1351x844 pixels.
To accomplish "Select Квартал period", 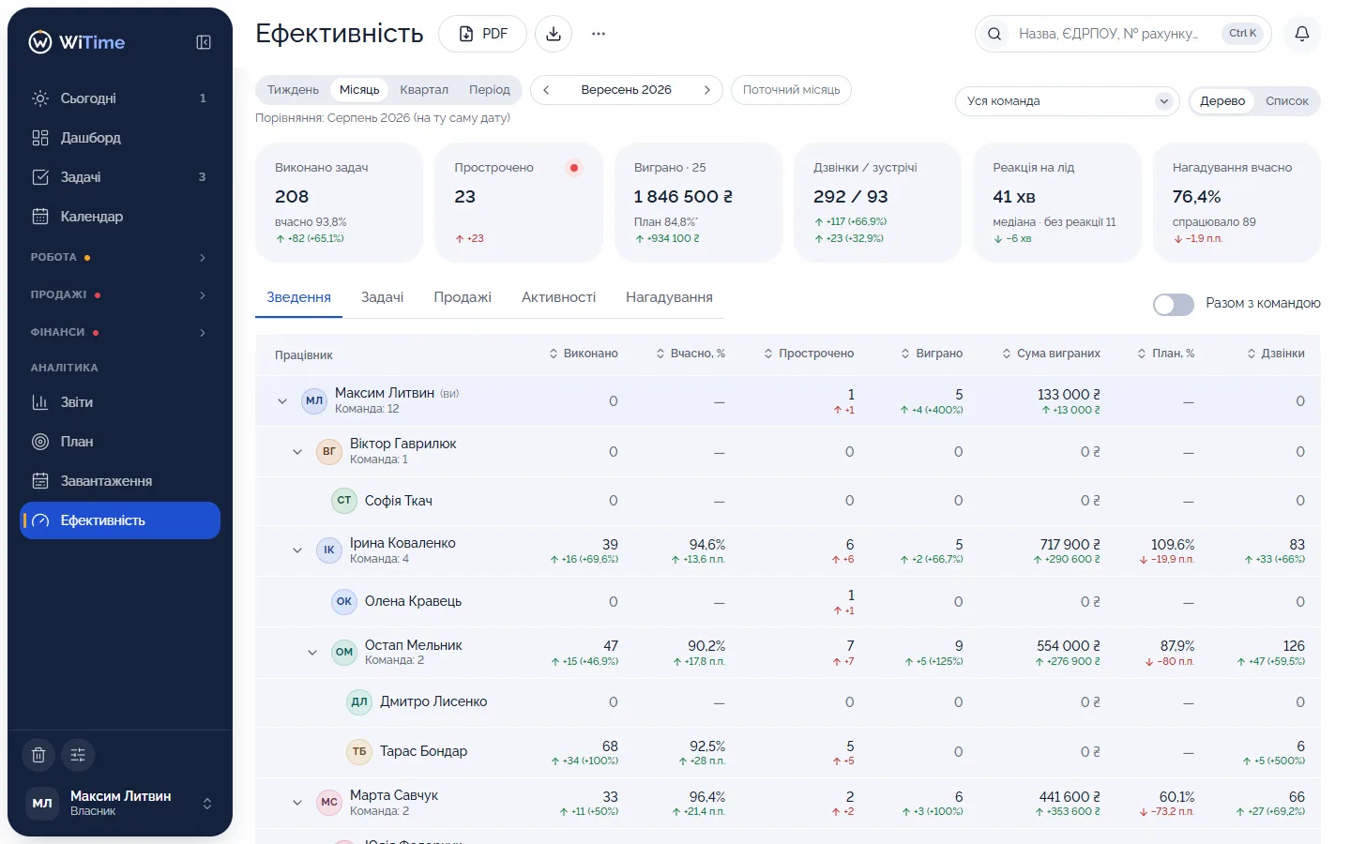I will 424,90.
